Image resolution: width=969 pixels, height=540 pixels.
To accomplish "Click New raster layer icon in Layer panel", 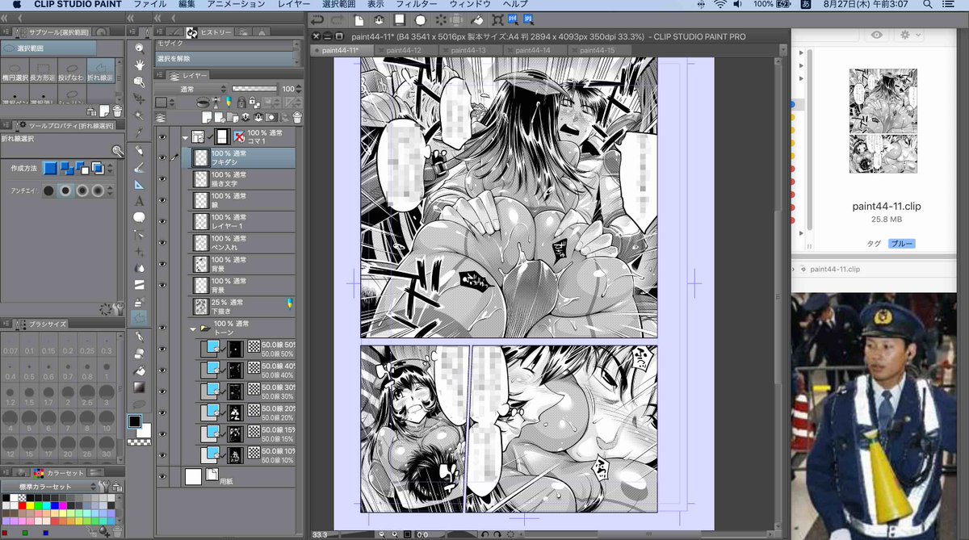I will tap(207, 117).
